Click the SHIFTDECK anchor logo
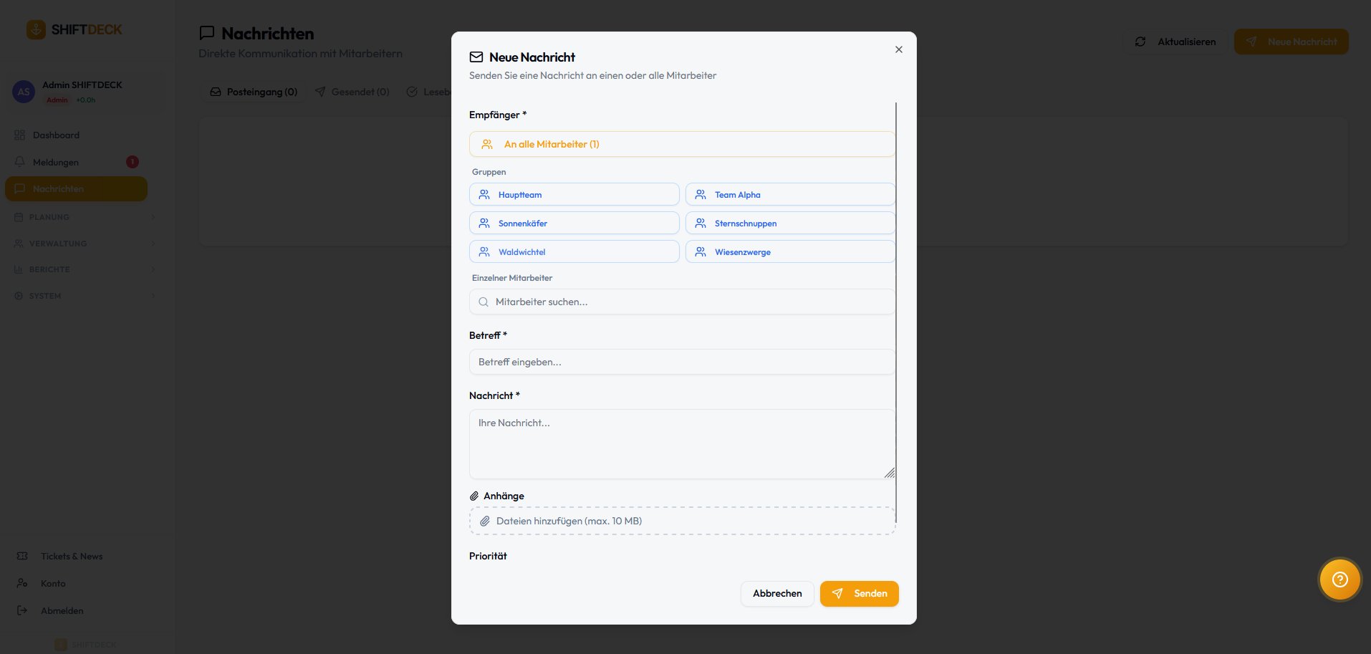Viewport: 1371px width, 654px height. 36,29
